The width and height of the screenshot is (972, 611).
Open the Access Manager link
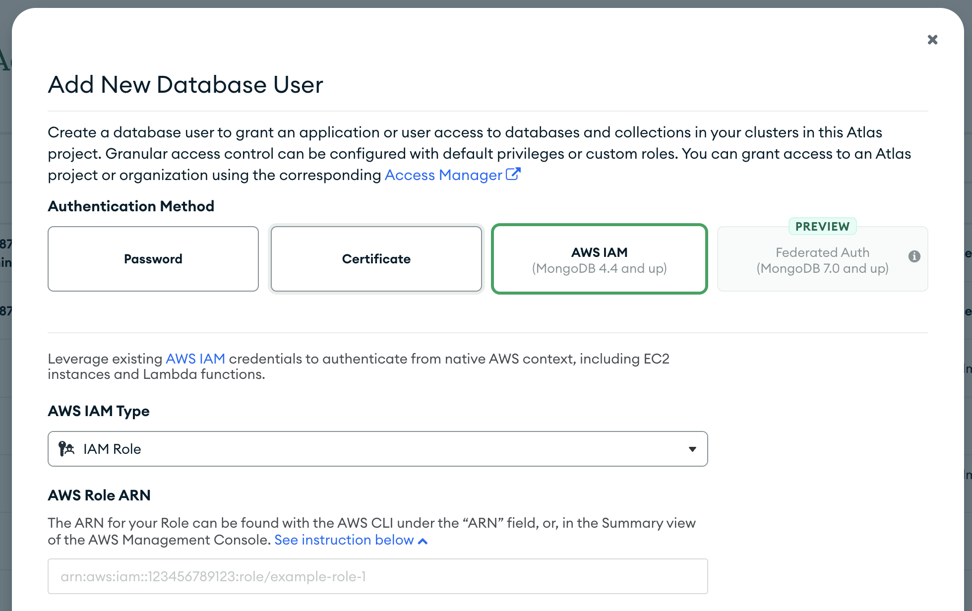coord(443,175)
